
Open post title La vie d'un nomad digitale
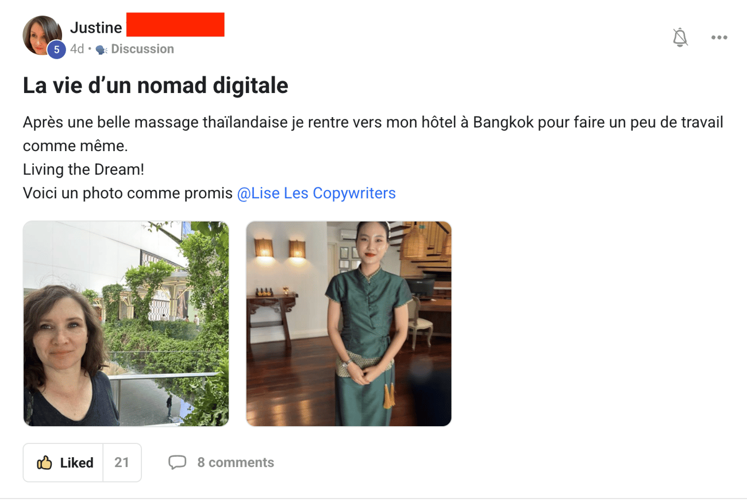(x=155, y=86)
